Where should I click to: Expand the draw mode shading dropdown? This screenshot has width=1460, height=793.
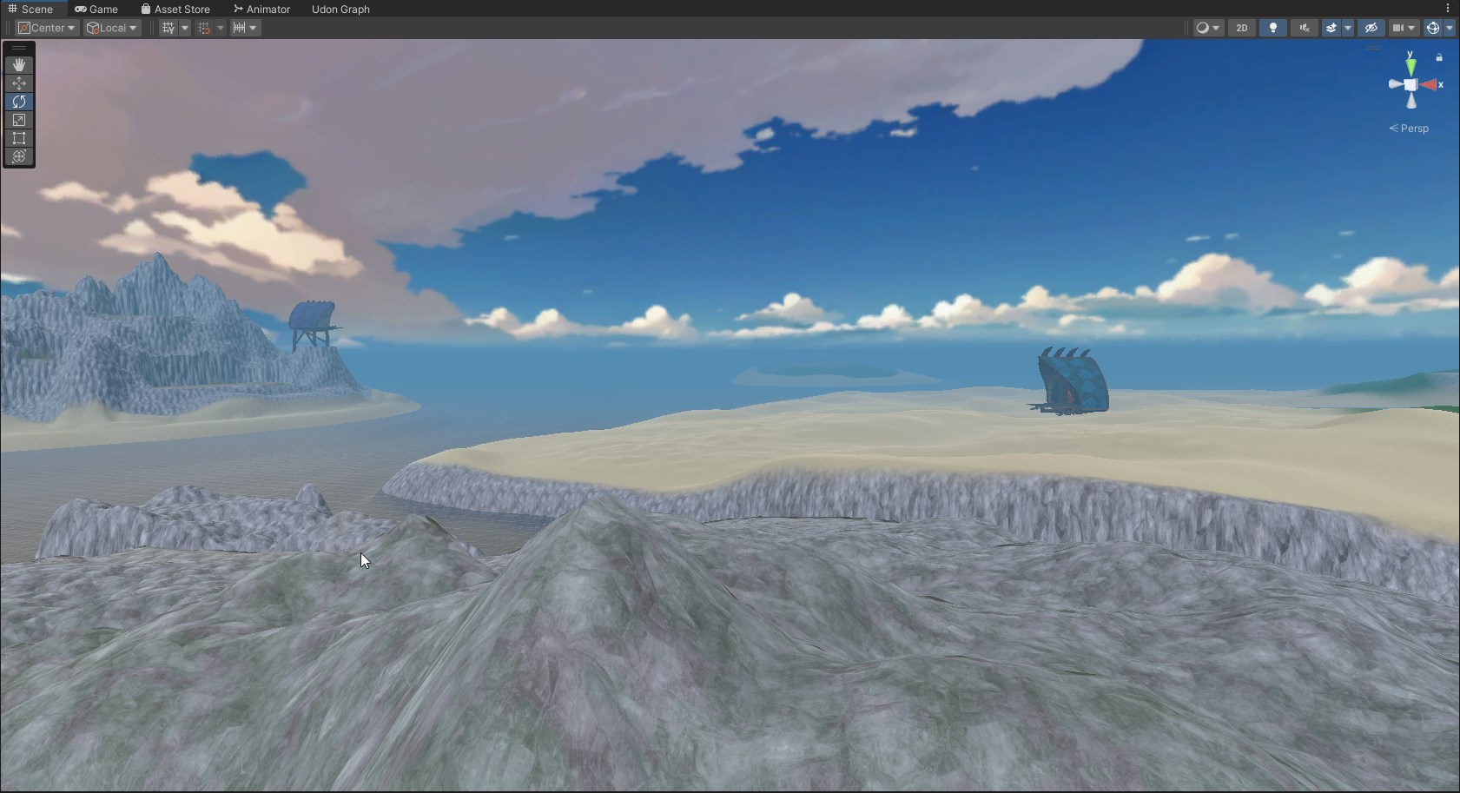pyautogui.click(x=1207, y=28)
